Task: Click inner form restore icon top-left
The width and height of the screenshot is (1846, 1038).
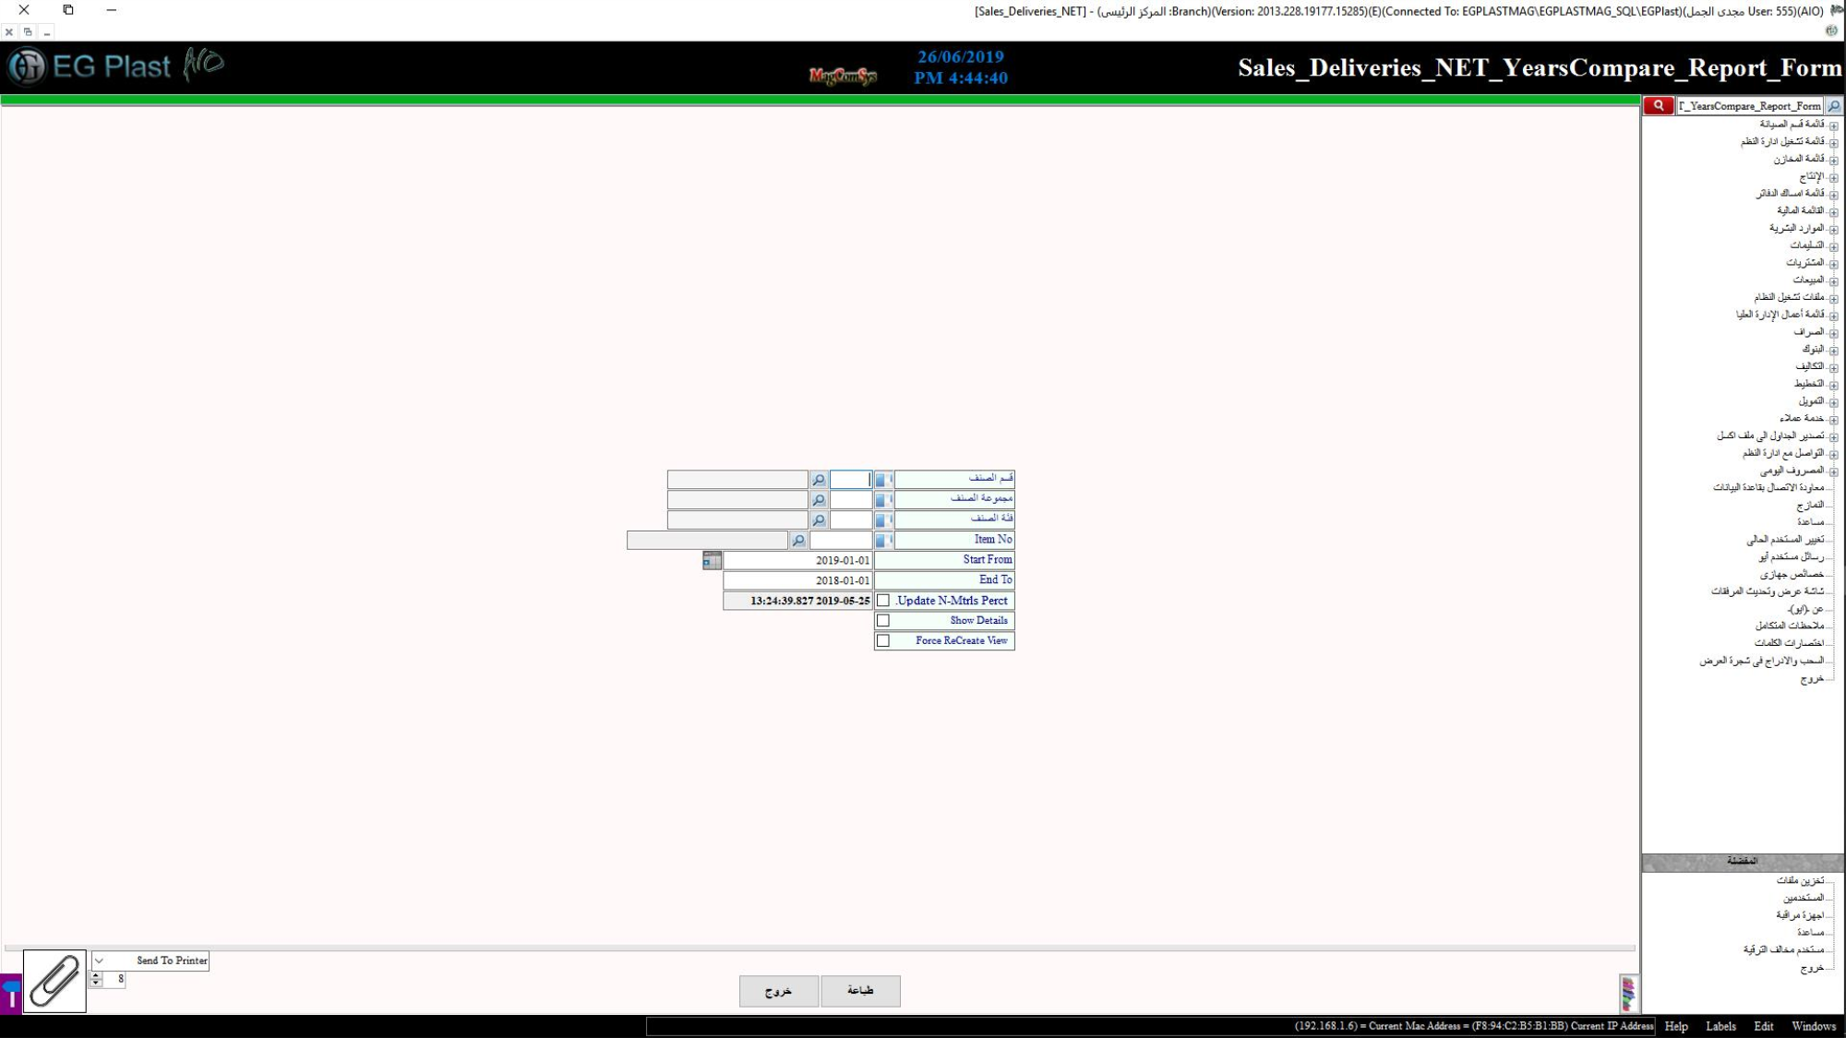Action: [28, 31]
